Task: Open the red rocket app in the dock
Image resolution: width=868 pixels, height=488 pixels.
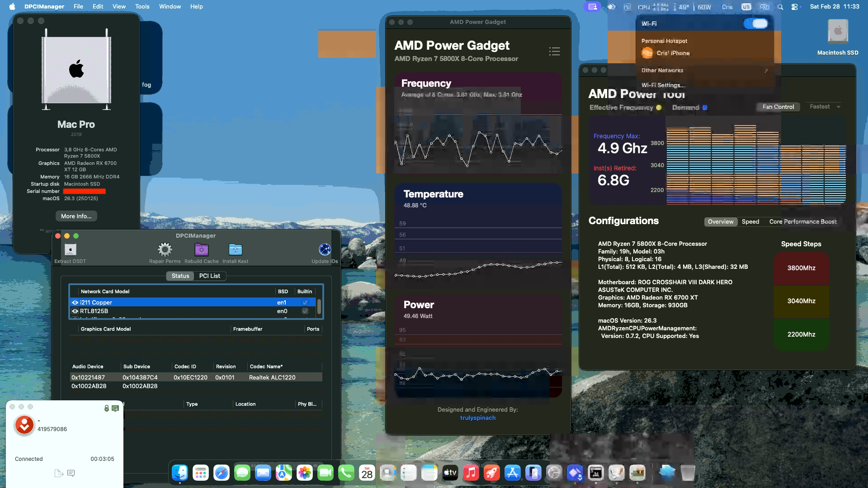Action: [492, 473]
